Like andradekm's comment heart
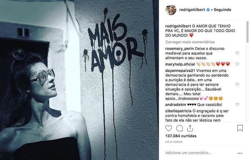This screenshot has height=160, width=249. (237, 104)
